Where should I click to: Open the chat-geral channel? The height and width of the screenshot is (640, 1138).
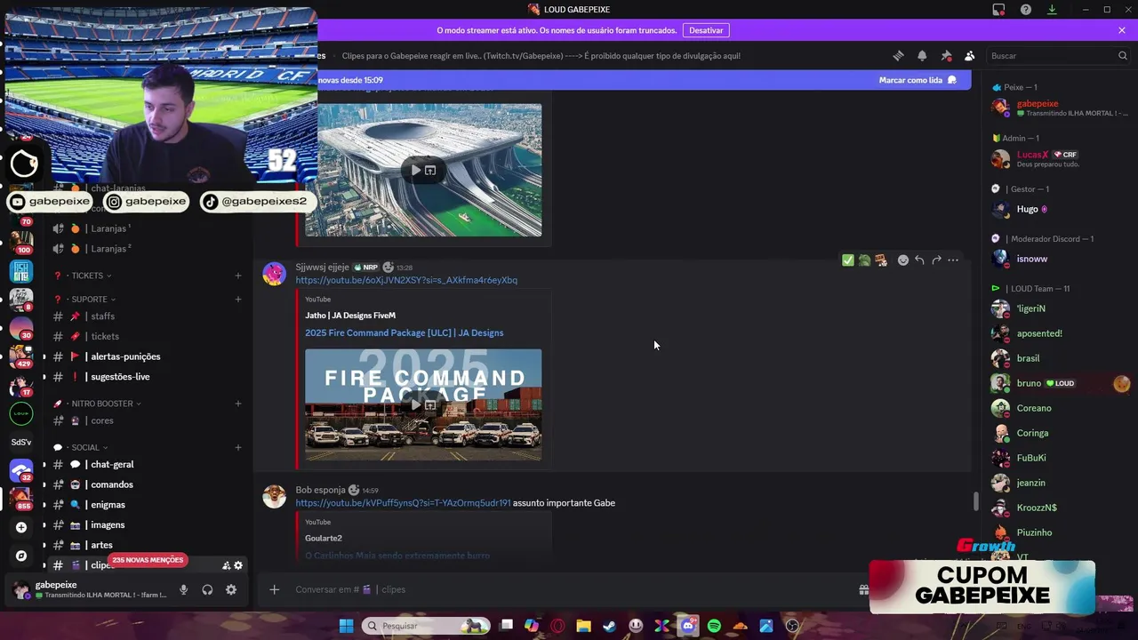(148, 464)
